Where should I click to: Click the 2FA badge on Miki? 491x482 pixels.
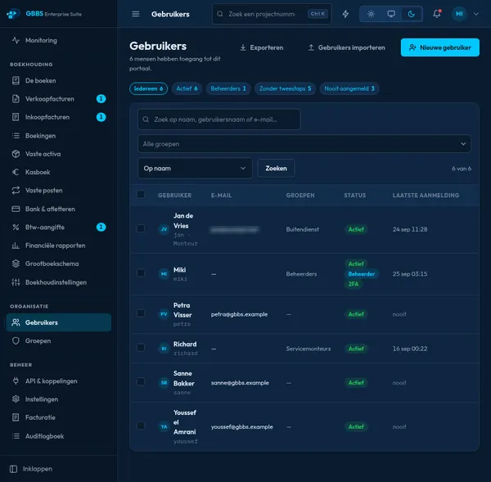(x=354, y=284)
